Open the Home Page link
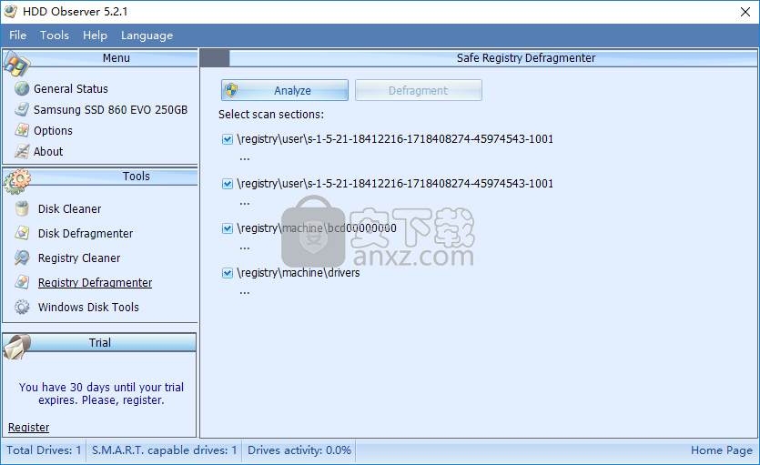760x465 pixels. tap(721, 450)
